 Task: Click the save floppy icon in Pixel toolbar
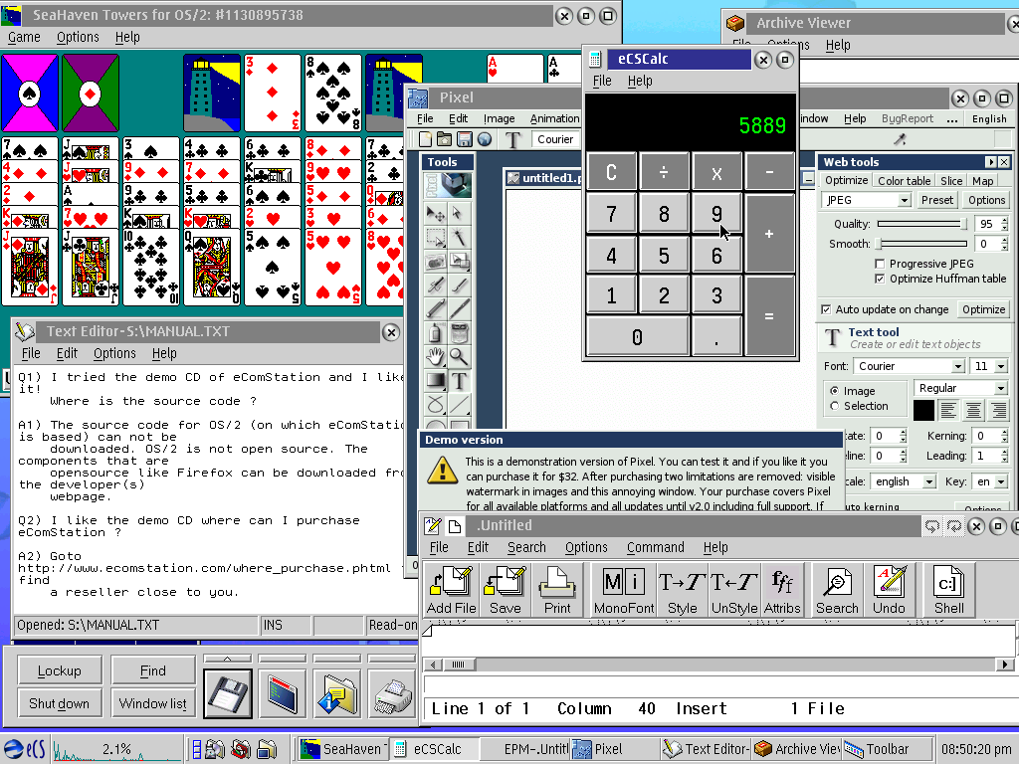click(x=464, y=139)
